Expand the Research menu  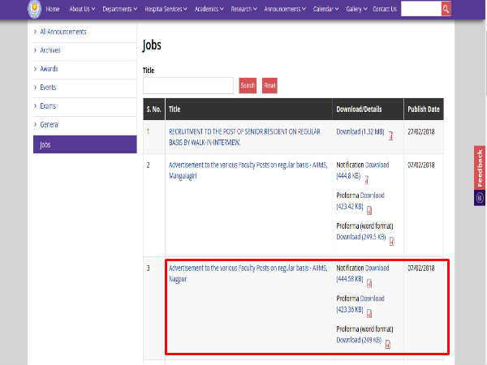243,9
